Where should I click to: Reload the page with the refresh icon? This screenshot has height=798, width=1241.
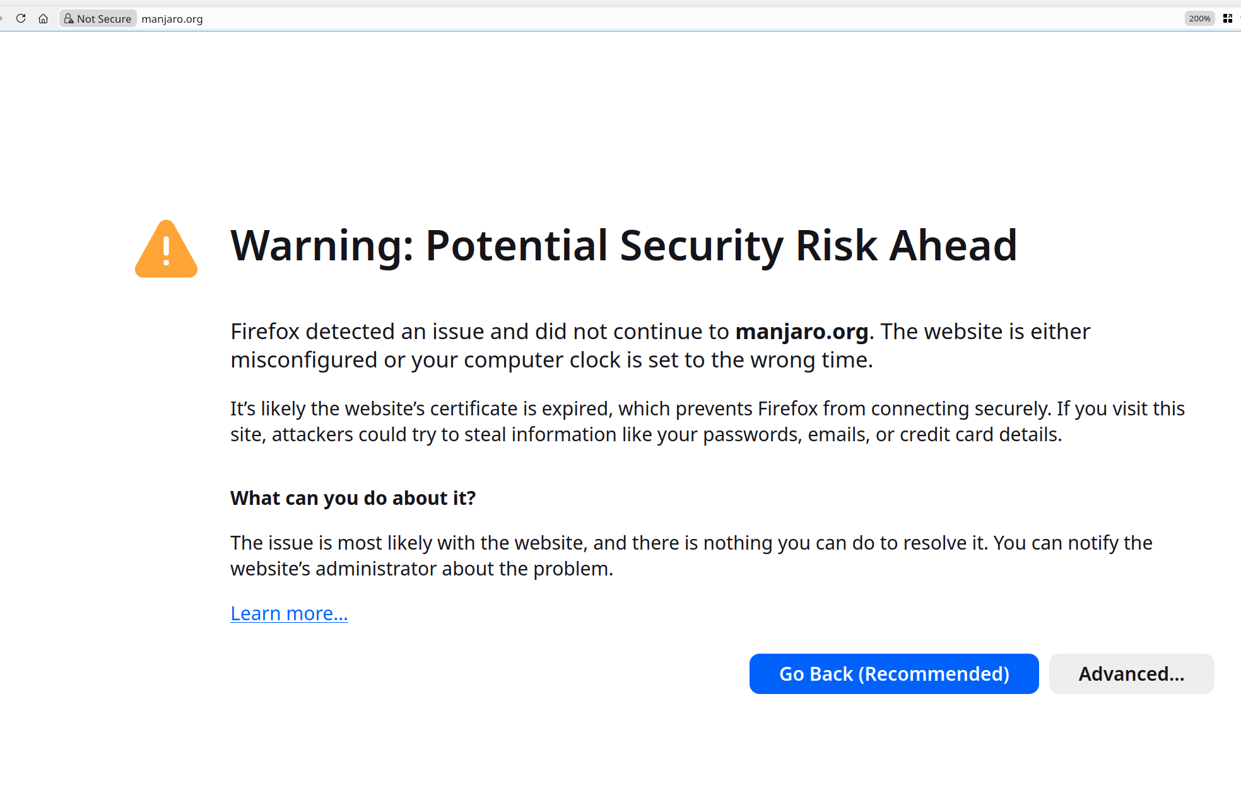(x=21, y=18)
